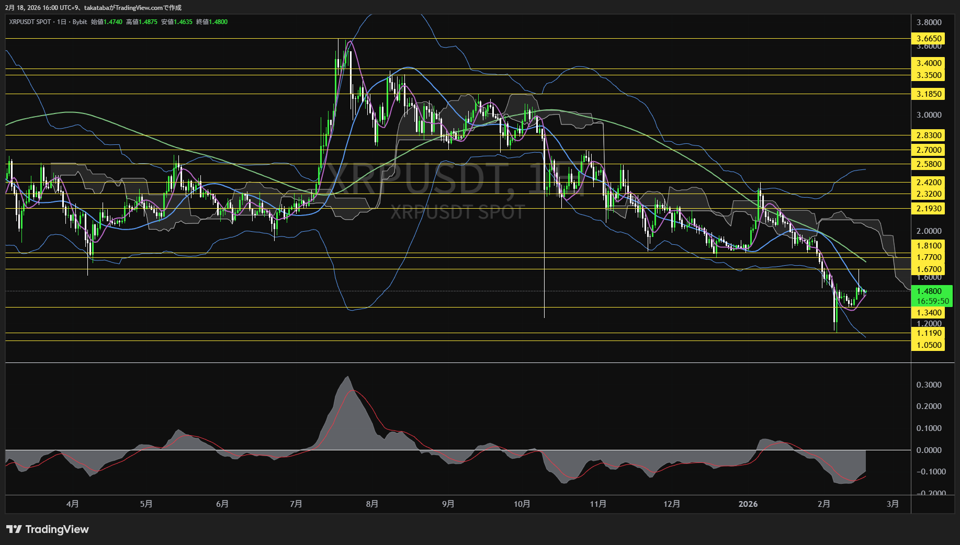Select the close value 終値 1.4800
960x545 pixels.
pyautogui.click(x=212, y=22)
